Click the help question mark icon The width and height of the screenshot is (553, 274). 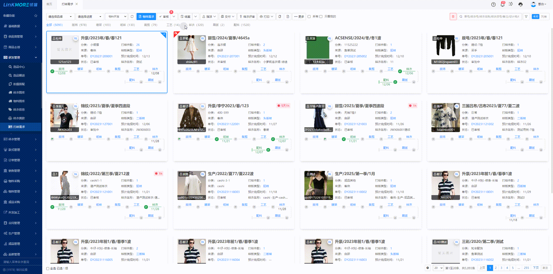493,4
